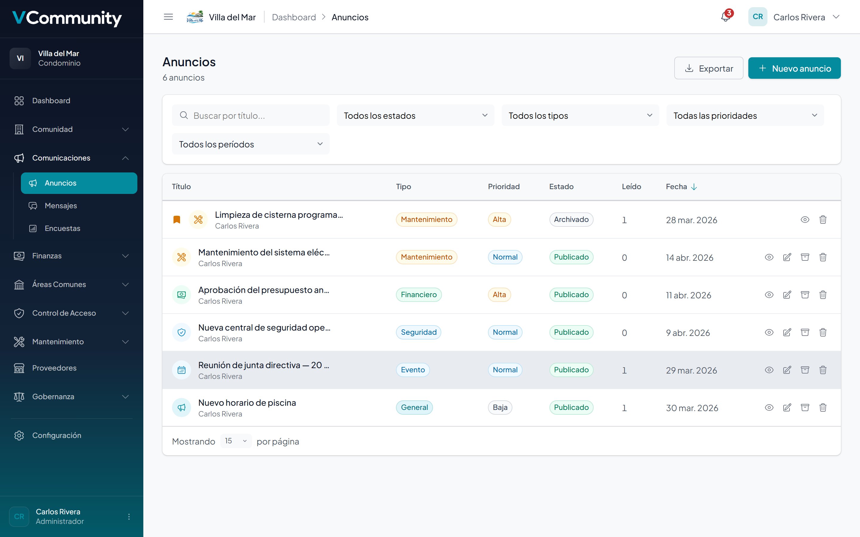The image size is (860, 537).
Task: Open the Todos los estados filter
Action: 415,115
